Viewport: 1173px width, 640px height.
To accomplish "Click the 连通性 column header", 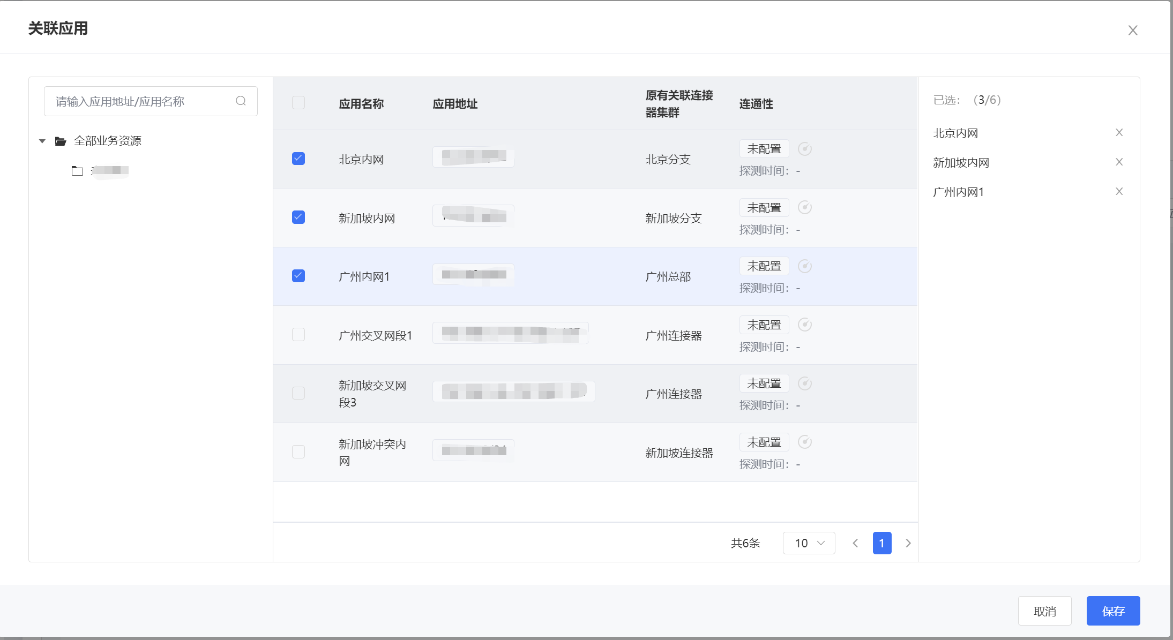I will pyautogui.click(x=756, y=104).
